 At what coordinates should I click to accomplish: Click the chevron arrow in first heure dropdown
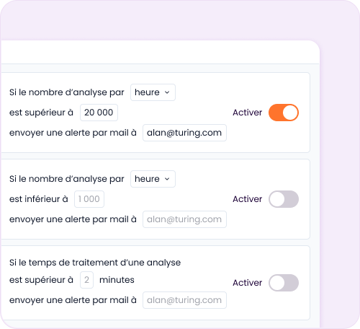pos(167,92)
